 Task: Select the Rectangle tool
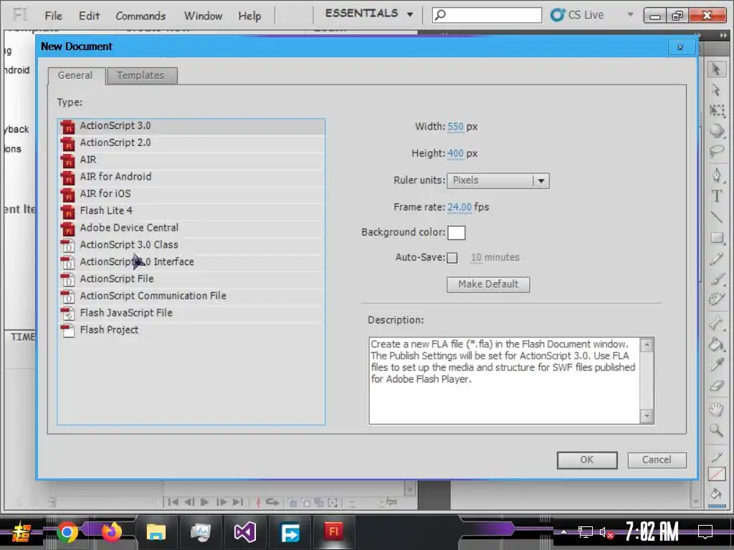(x=717, y=238)
